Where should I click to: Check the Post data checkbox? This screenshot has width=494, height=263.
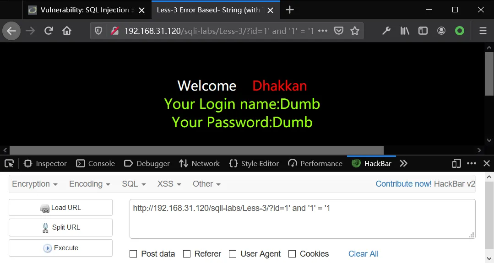[133, 254]
